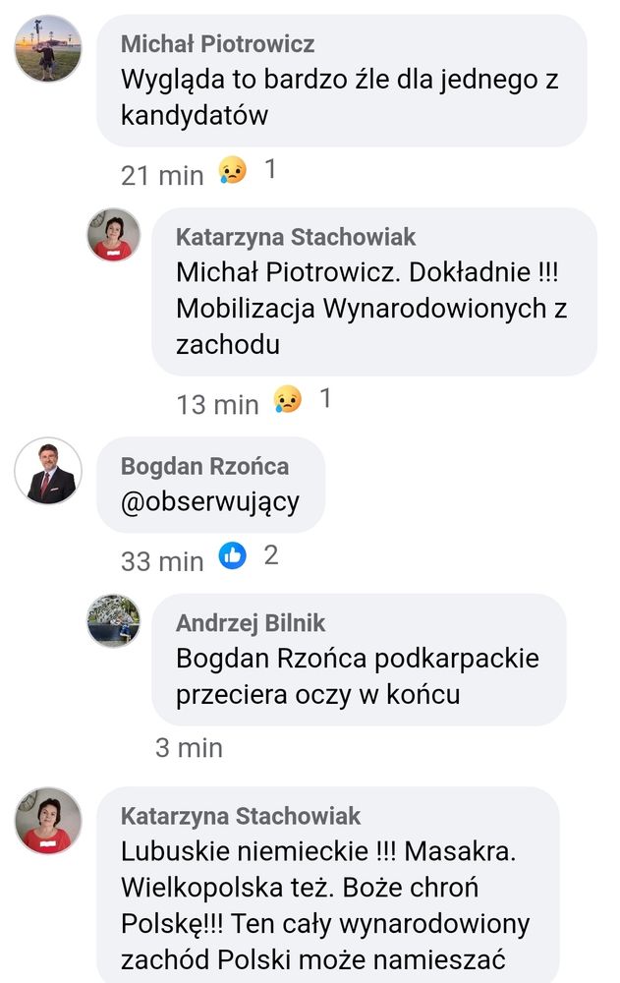This screenshot has height=983, width=620.
Task: Open the Michał Piotrowicz author name link
Action: pyautogui.click(x=217, y=44)
